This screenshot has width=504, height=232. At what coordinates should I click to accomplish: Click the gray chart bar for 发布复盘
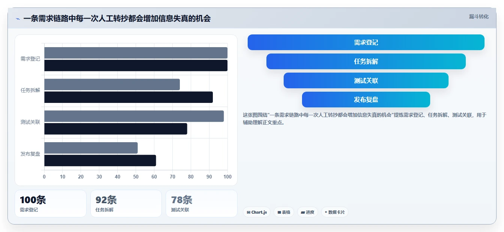91,148
